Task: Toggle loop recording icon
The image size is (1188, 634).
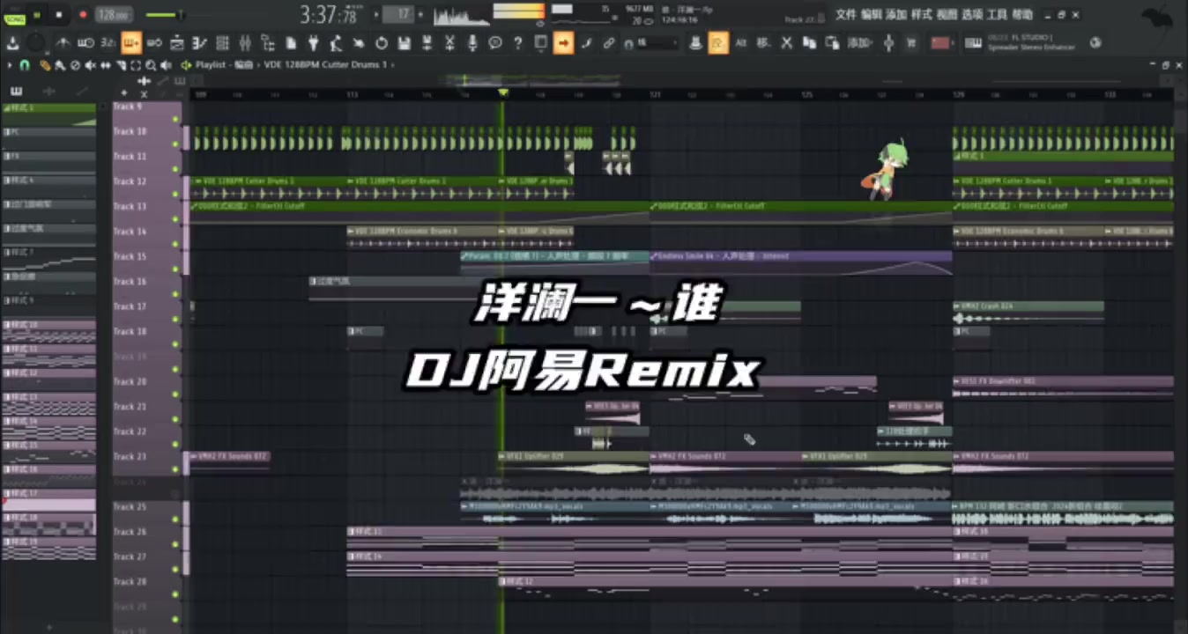Action: [x=154, y=42]
